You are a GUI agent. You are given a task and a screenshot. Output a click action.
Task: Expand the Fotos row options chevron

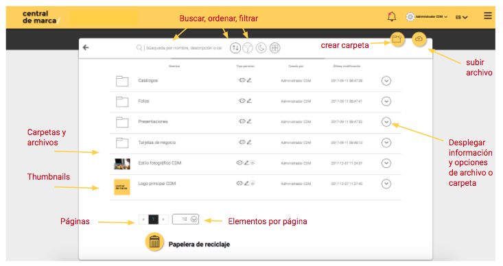(x=386, y=101)
